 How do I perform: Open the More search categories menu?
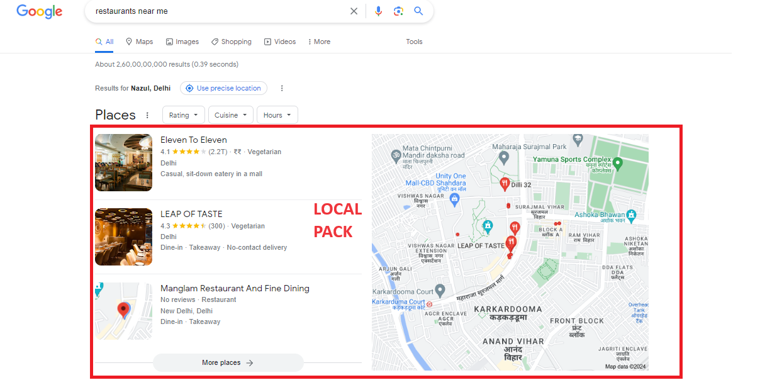point(319,42)
